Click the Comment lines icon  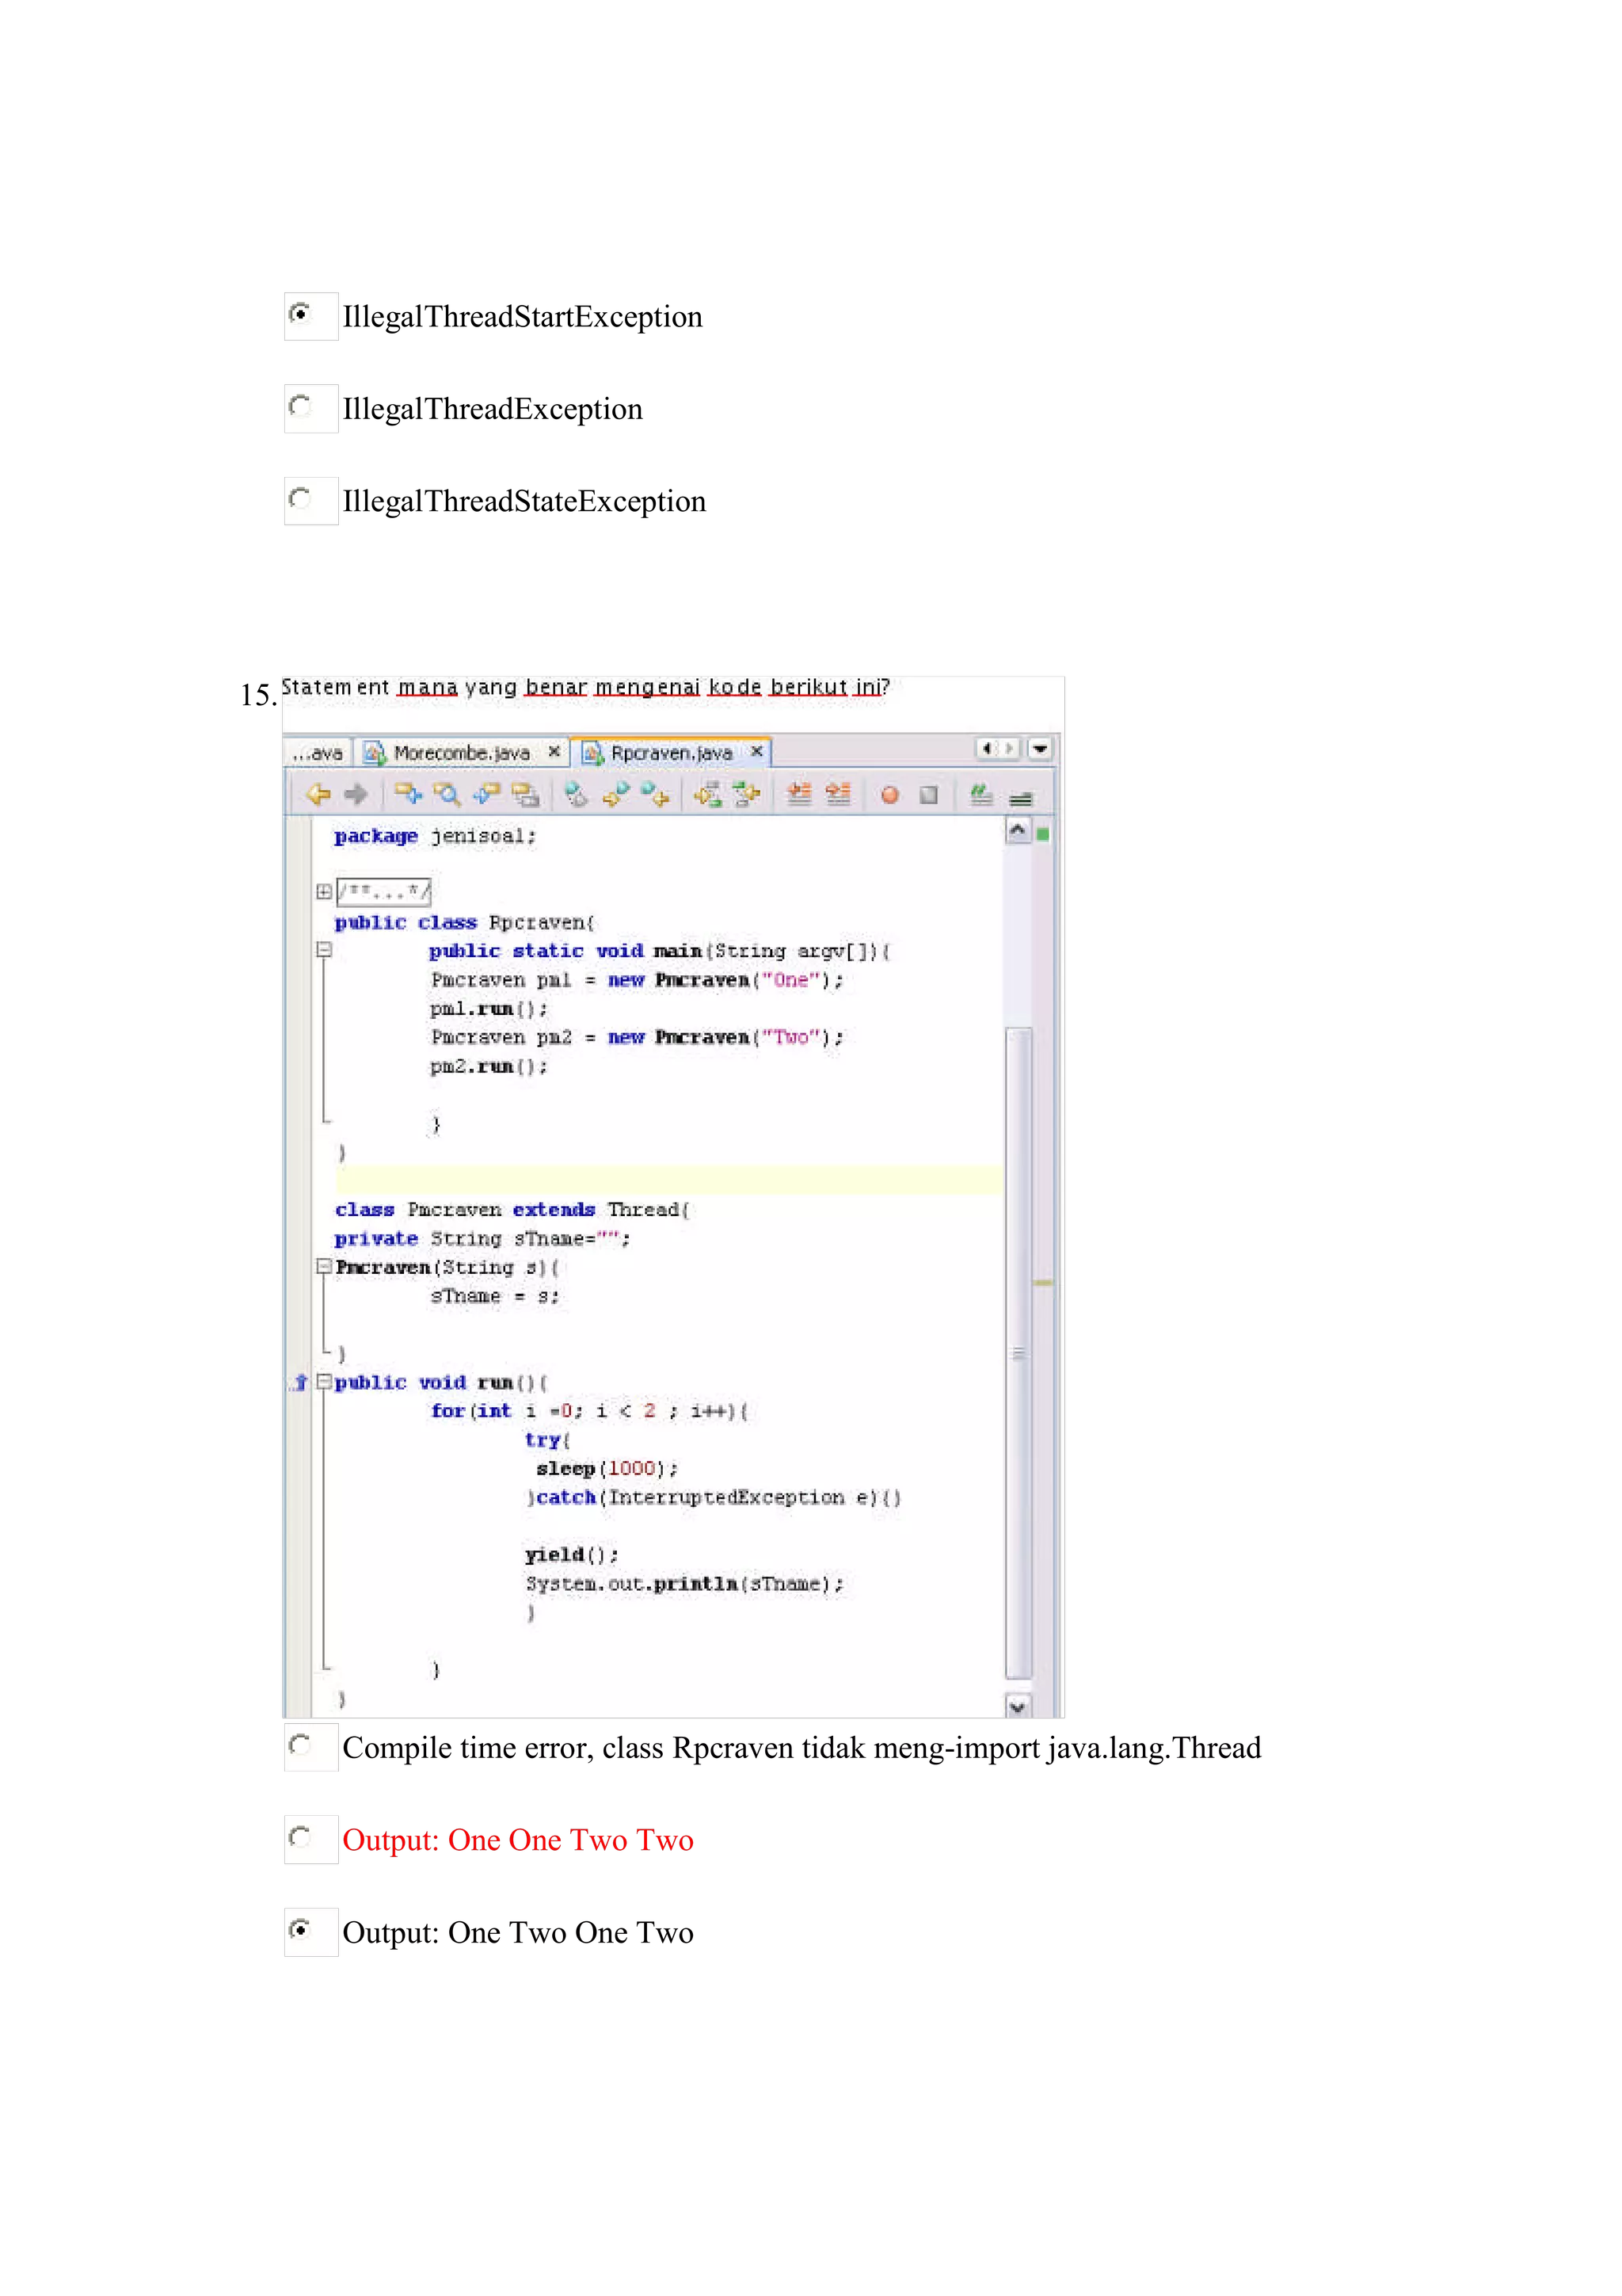pos(981,795)
